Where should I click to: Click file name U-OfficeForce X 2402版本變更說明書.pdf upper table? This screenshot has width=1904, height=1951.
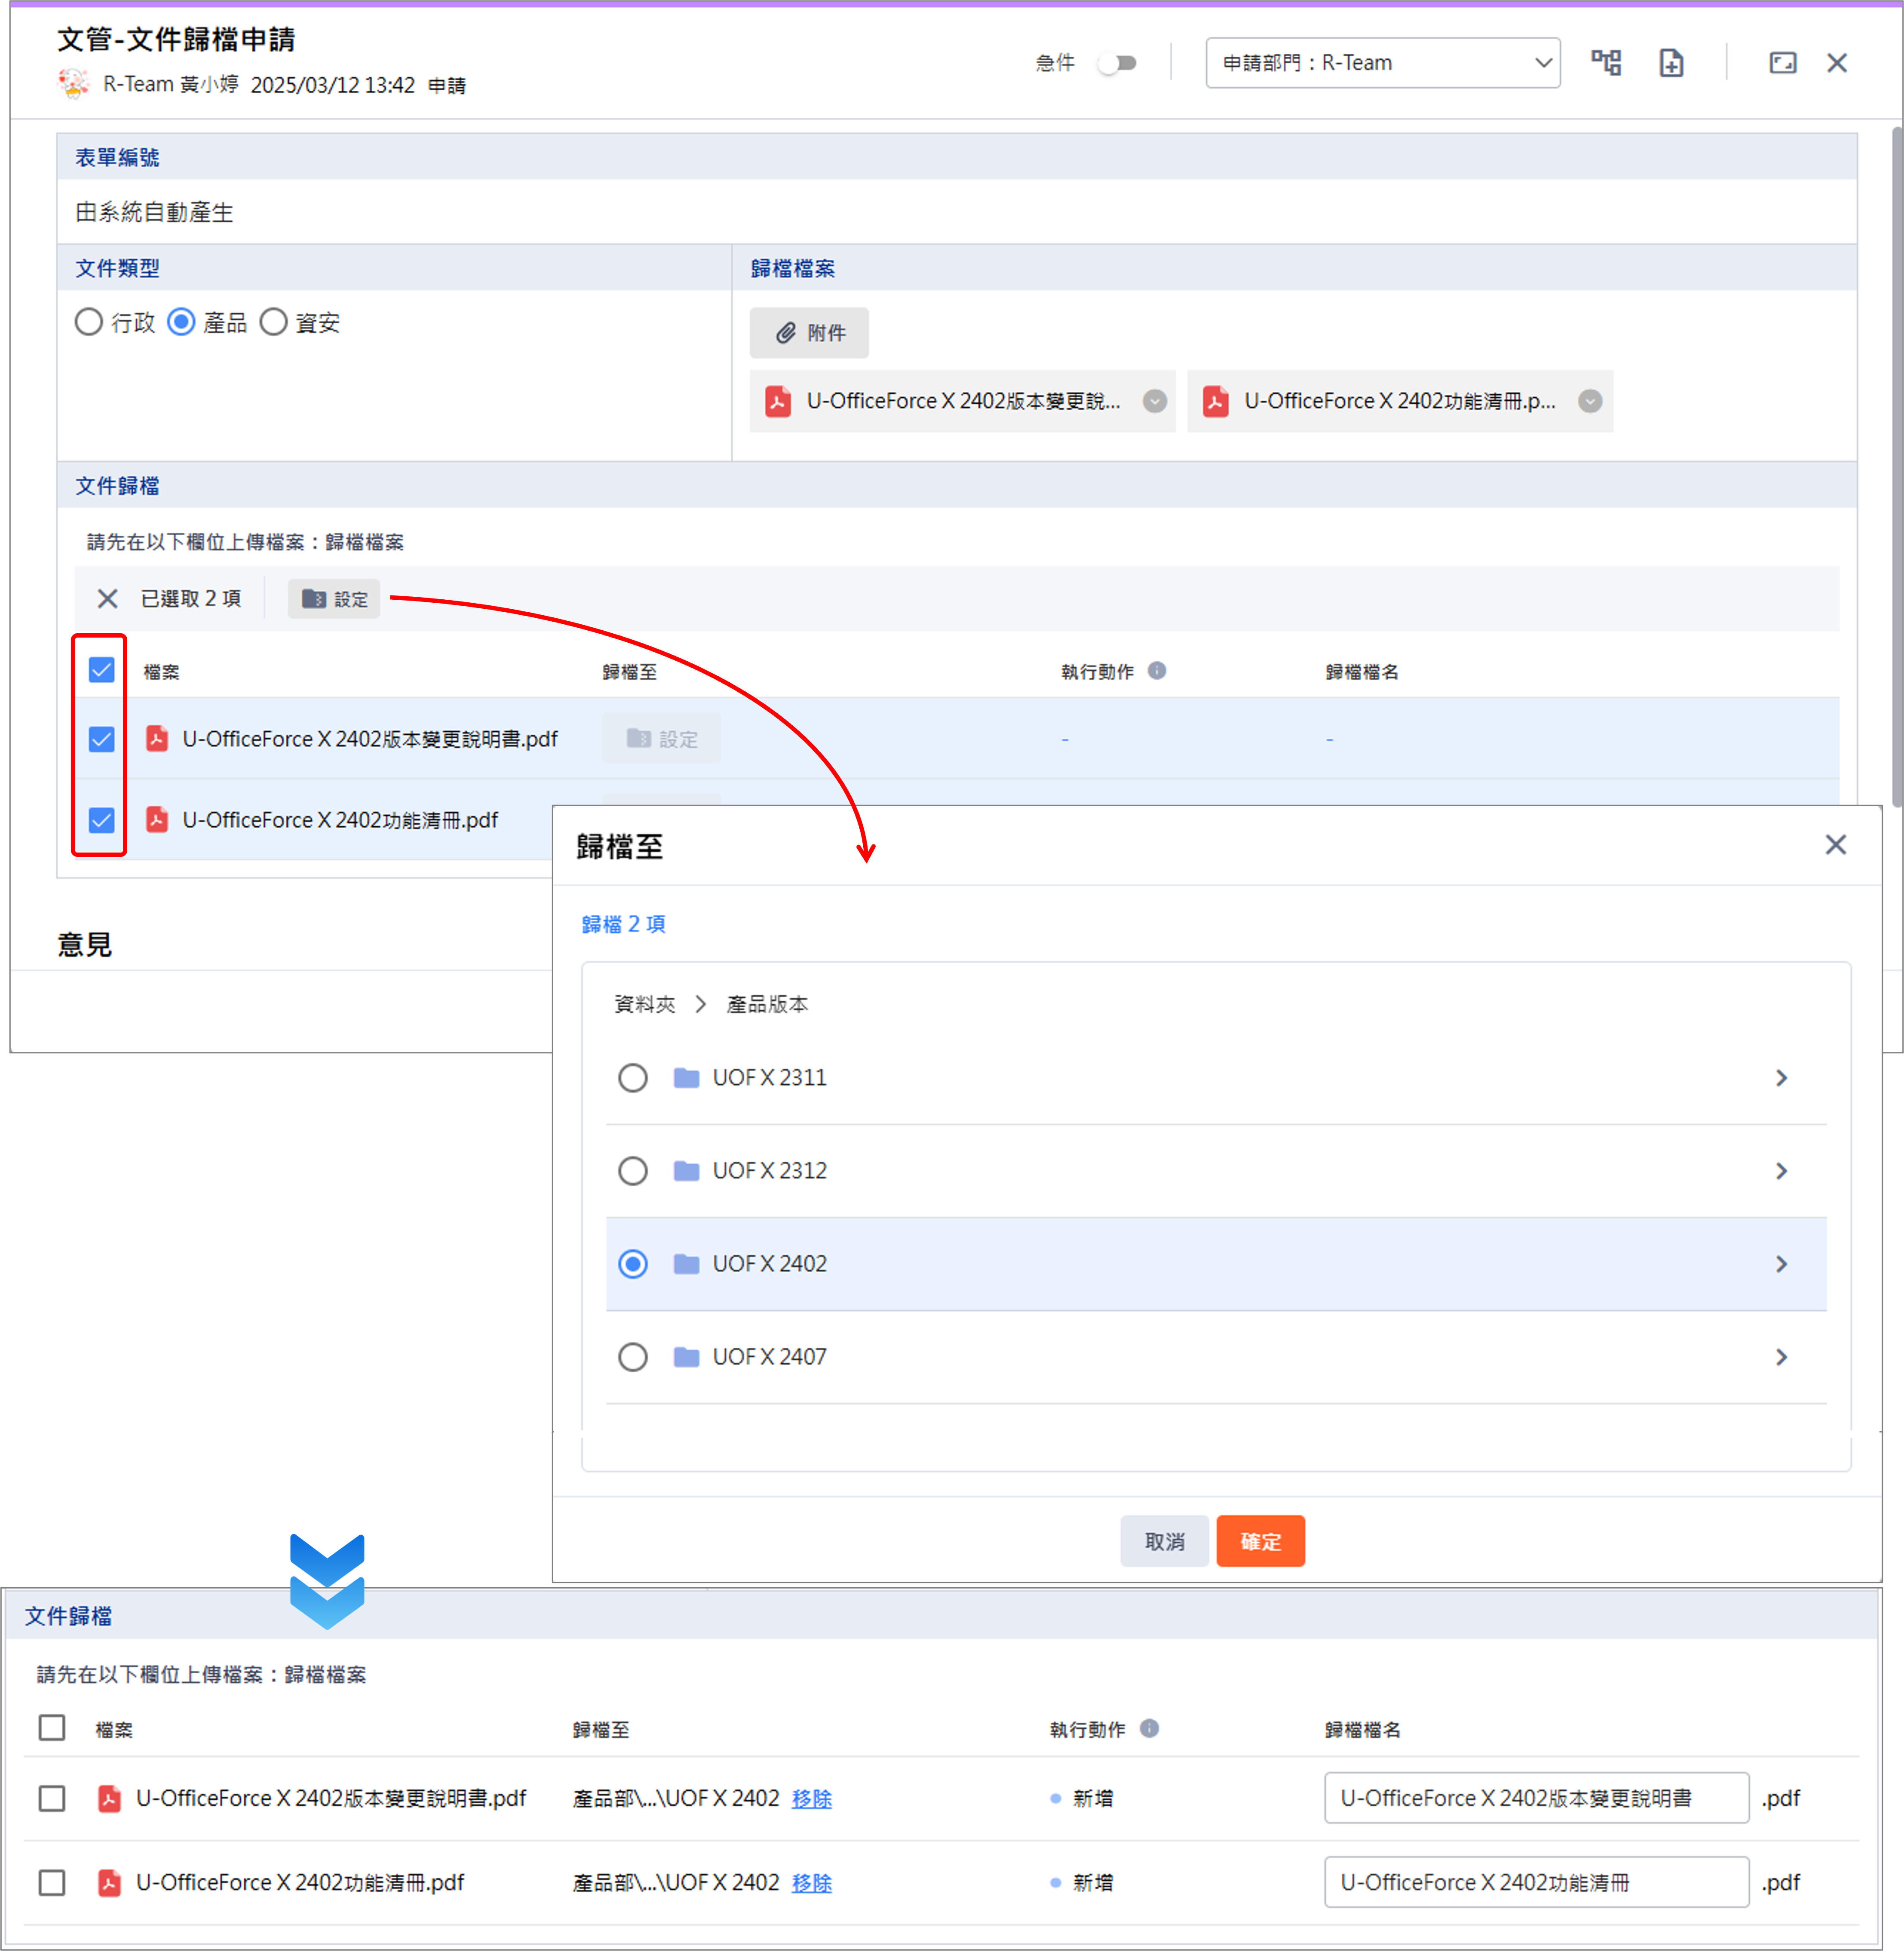(x=370, y=738)
